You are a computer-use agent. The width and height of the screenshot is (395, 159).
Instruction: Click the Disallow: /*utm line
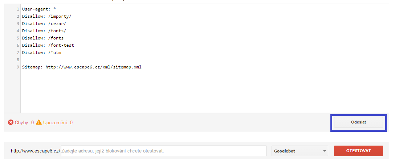click(x=41, y=53)
